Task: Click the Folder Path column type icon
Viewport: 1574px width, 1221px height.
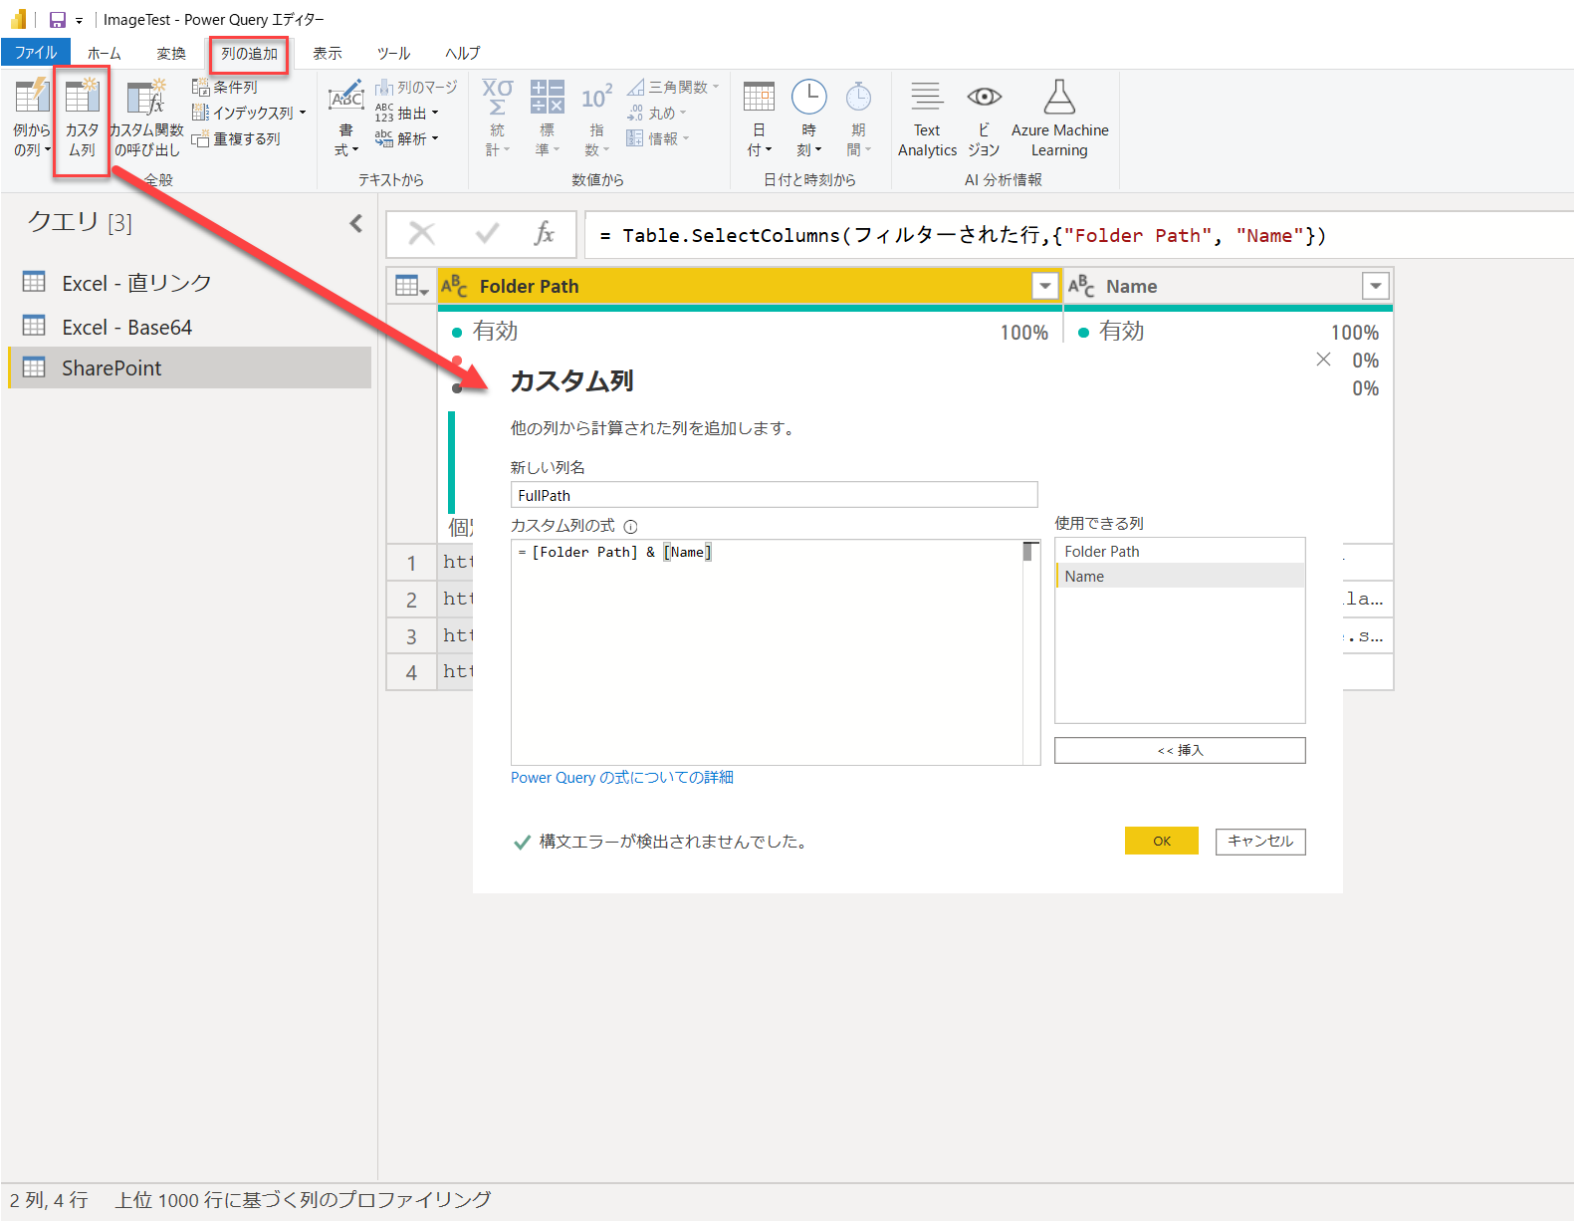Action: [x=454, y=287]
